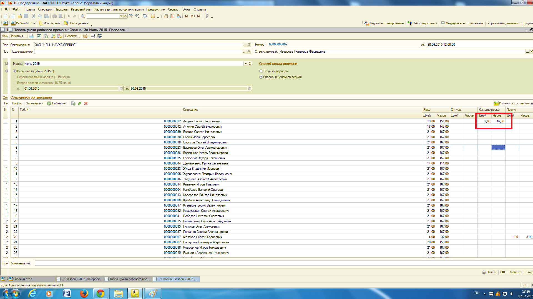Image resolution: width=533 pixels, height=299 pixels.
Task: Open Google Chrome from the taskbar
Action: 100,293
